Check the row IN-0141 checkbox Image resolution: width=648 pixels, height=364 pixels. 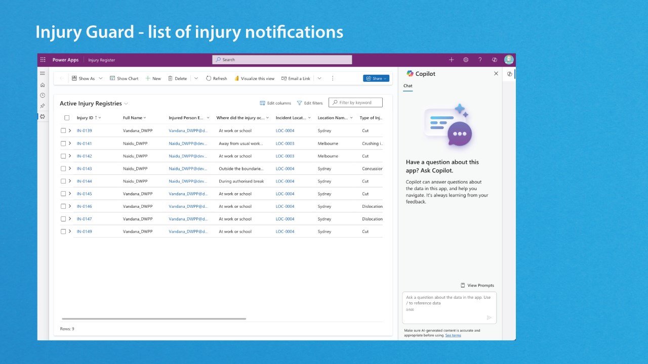(63, 143)
